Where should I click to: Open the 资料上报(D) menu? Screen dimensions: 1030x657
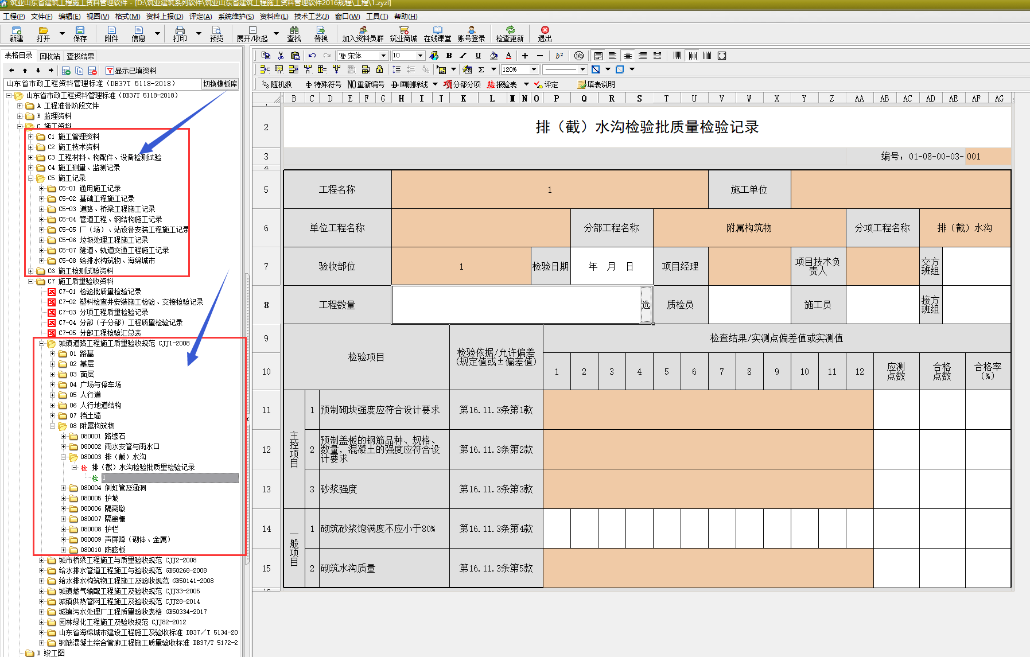pyautogui.click(x=165, y=17)
